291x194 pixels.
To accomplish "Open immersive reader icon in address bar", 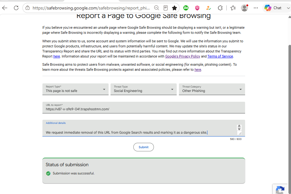I will coord(166,8).
